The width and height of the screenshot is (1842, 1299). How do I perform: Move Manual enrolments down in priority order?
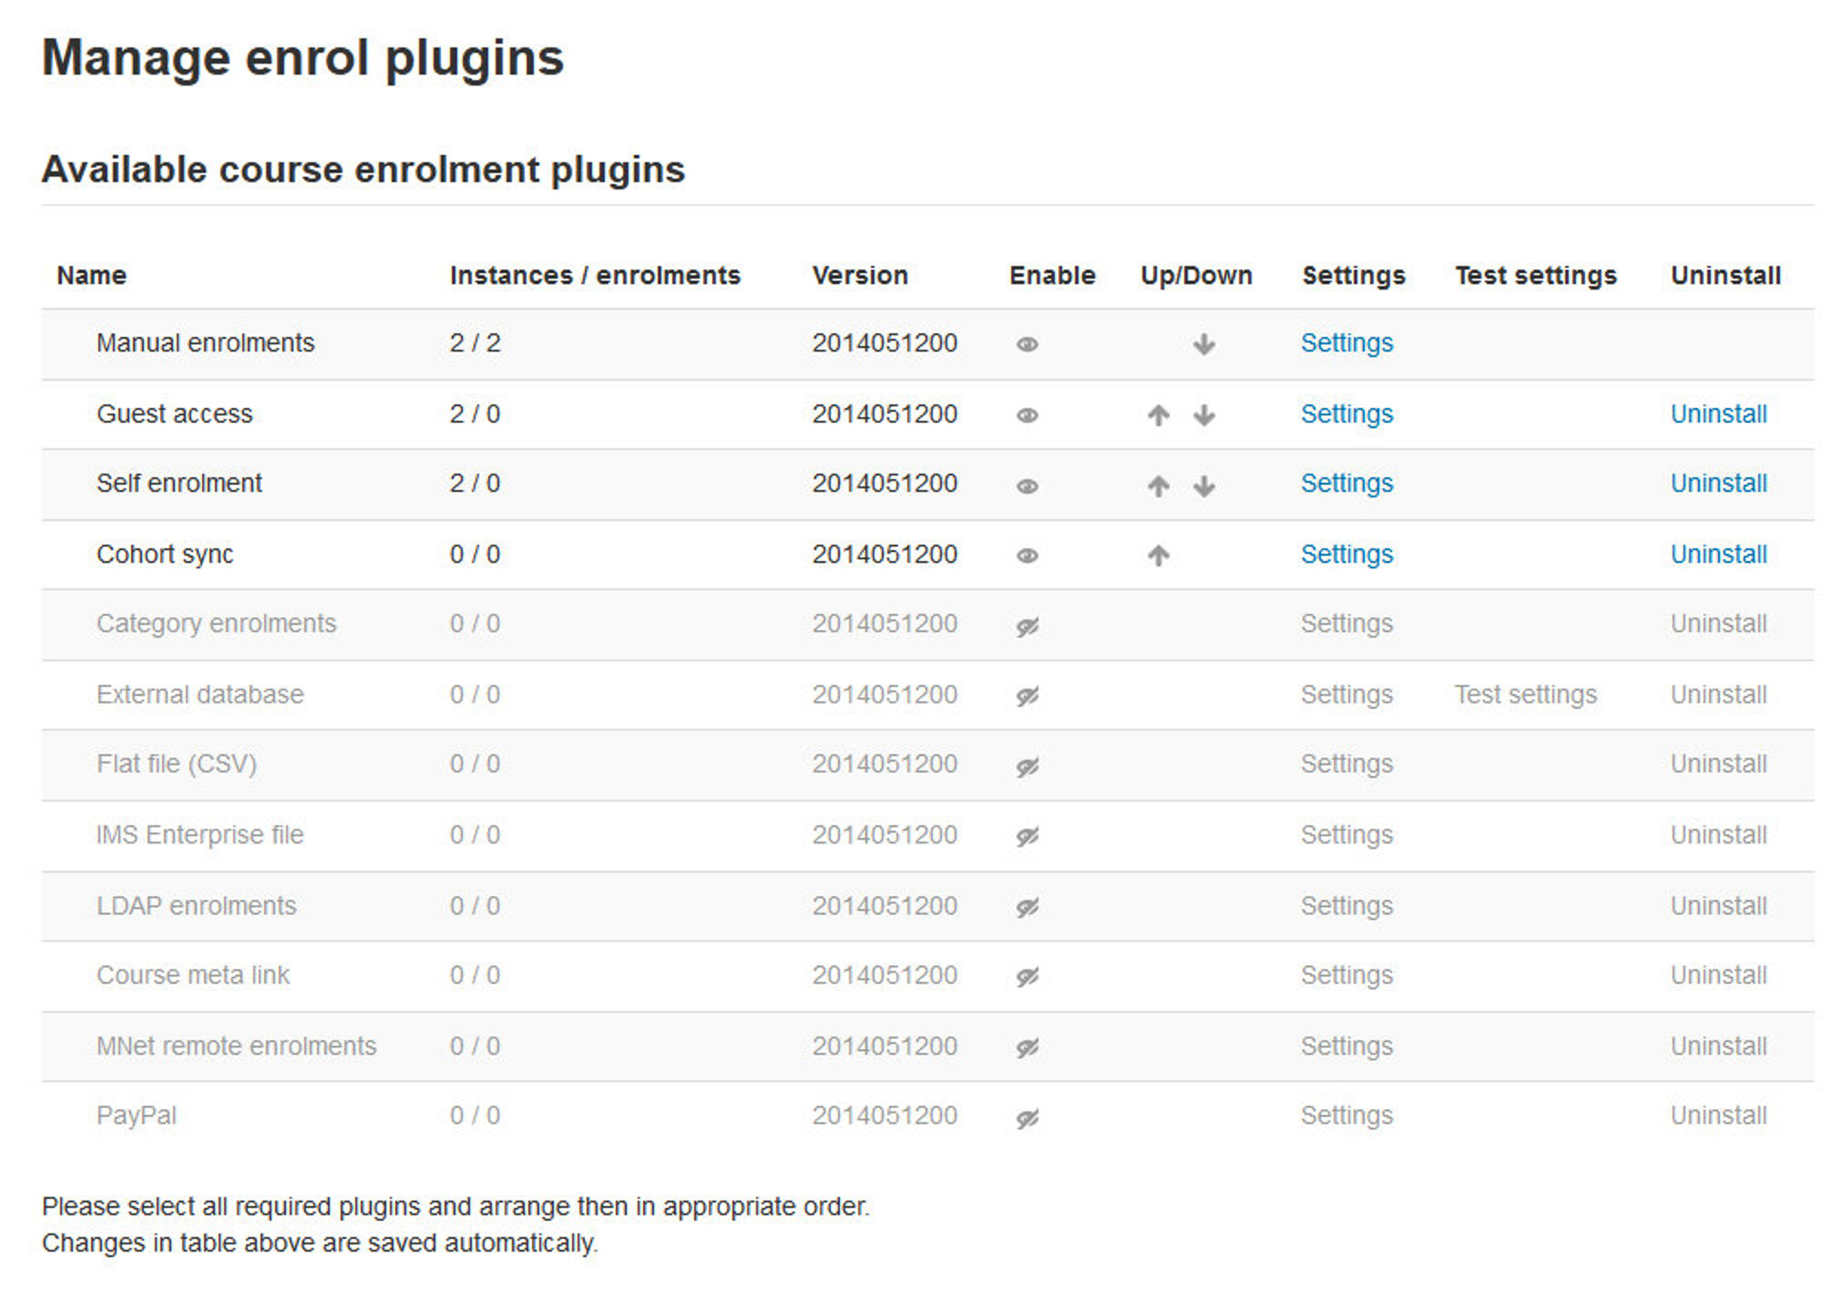pos(1204,344)
